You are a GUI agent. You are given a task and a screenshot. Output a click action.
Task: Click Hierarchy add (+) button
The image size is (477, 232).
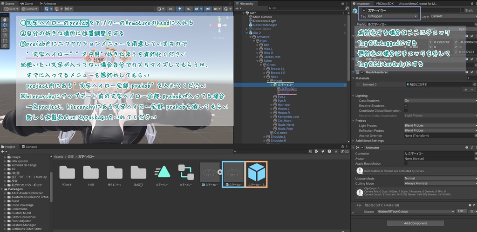[238, 8]
